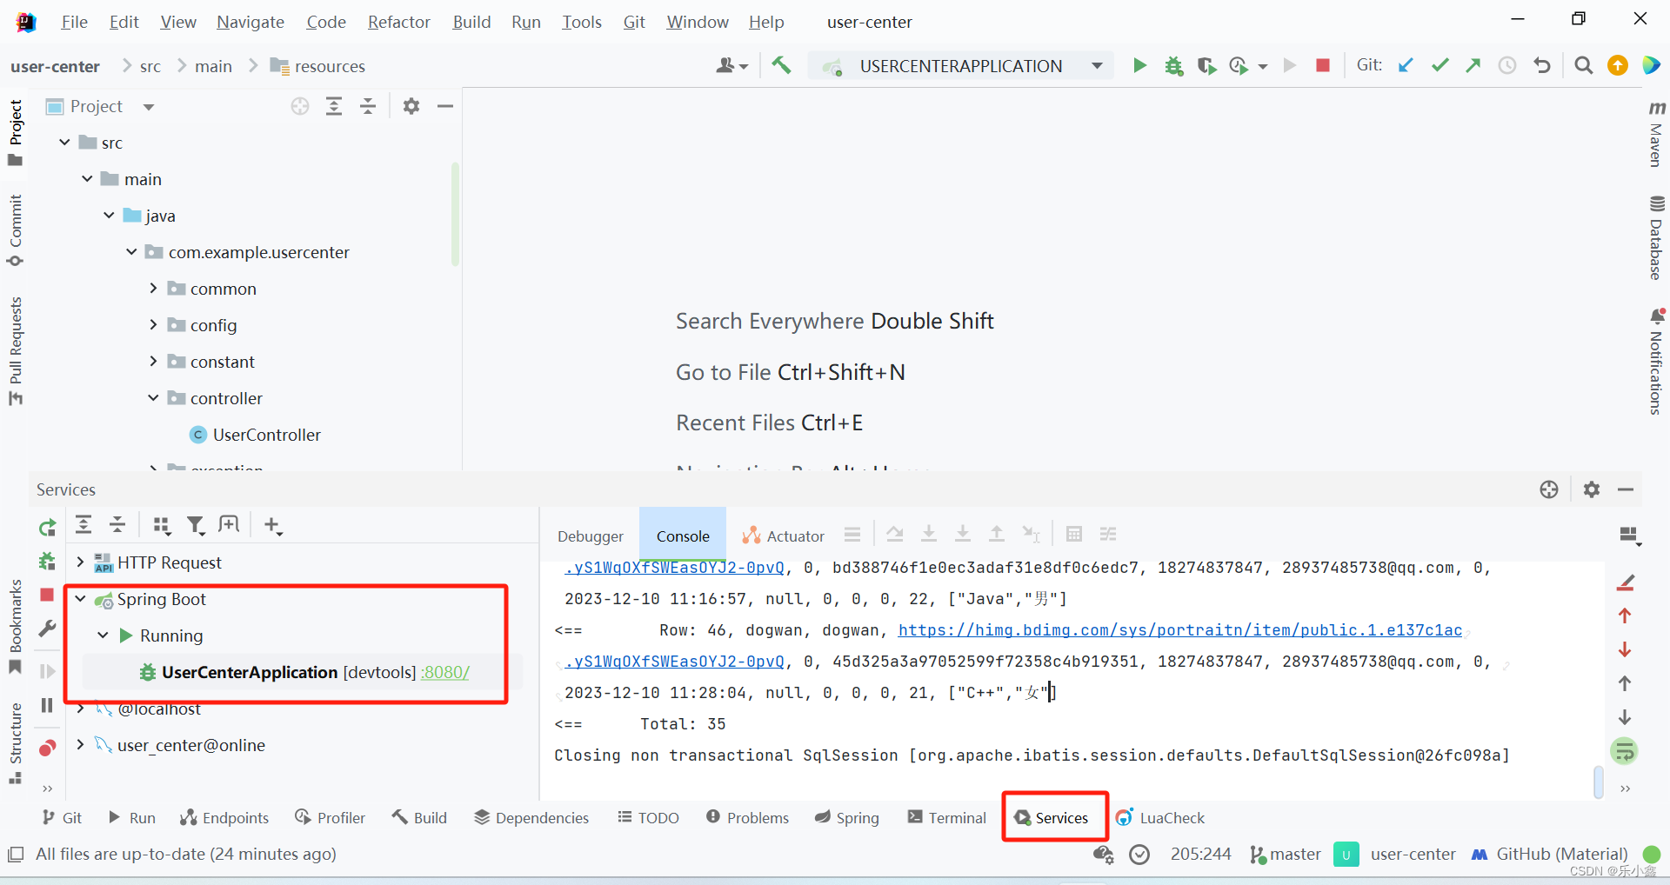Open the Maven side panel
Image resolution: width=1670 pixels, height=885 pixels.
(1656, 135)
